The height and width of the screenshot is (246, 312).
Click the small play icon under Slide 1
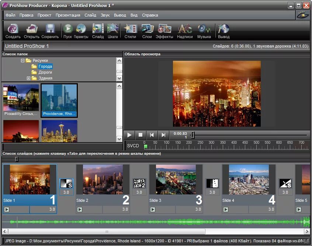pyautogui.click(x=7, y=210)
